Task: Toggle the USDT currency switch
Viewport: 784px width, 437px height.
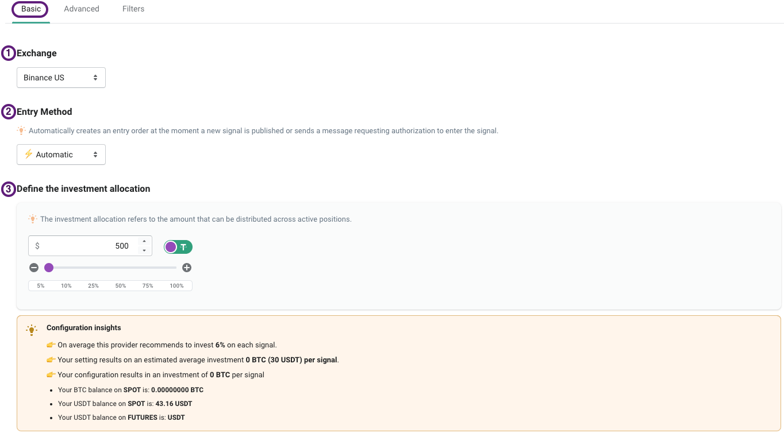Action: [178, 247]
